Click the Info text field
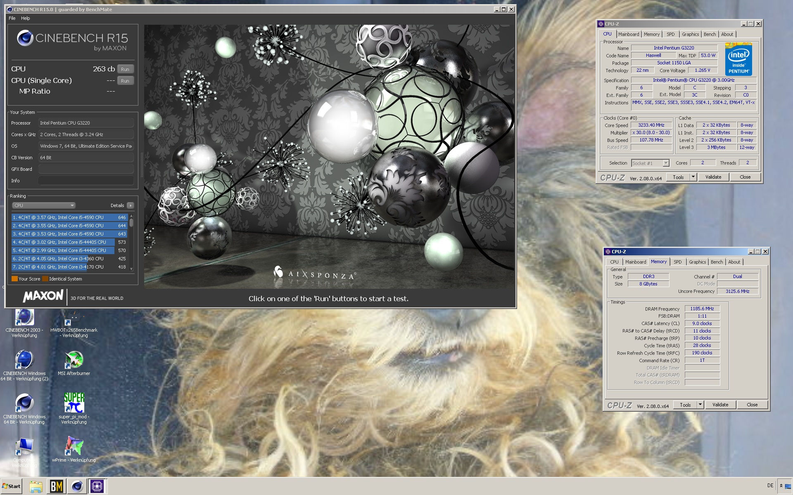The image size is (793, 495). (x=86, y=181)
